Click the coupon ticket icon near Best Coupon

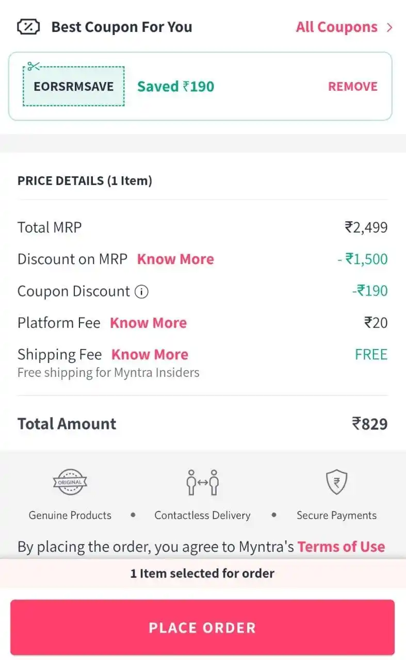(x=28, y=26)
